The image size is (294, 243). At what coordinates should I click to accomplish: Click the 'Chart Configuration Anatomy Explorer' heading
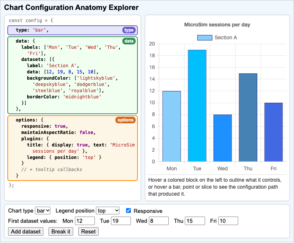pos(71,7)
